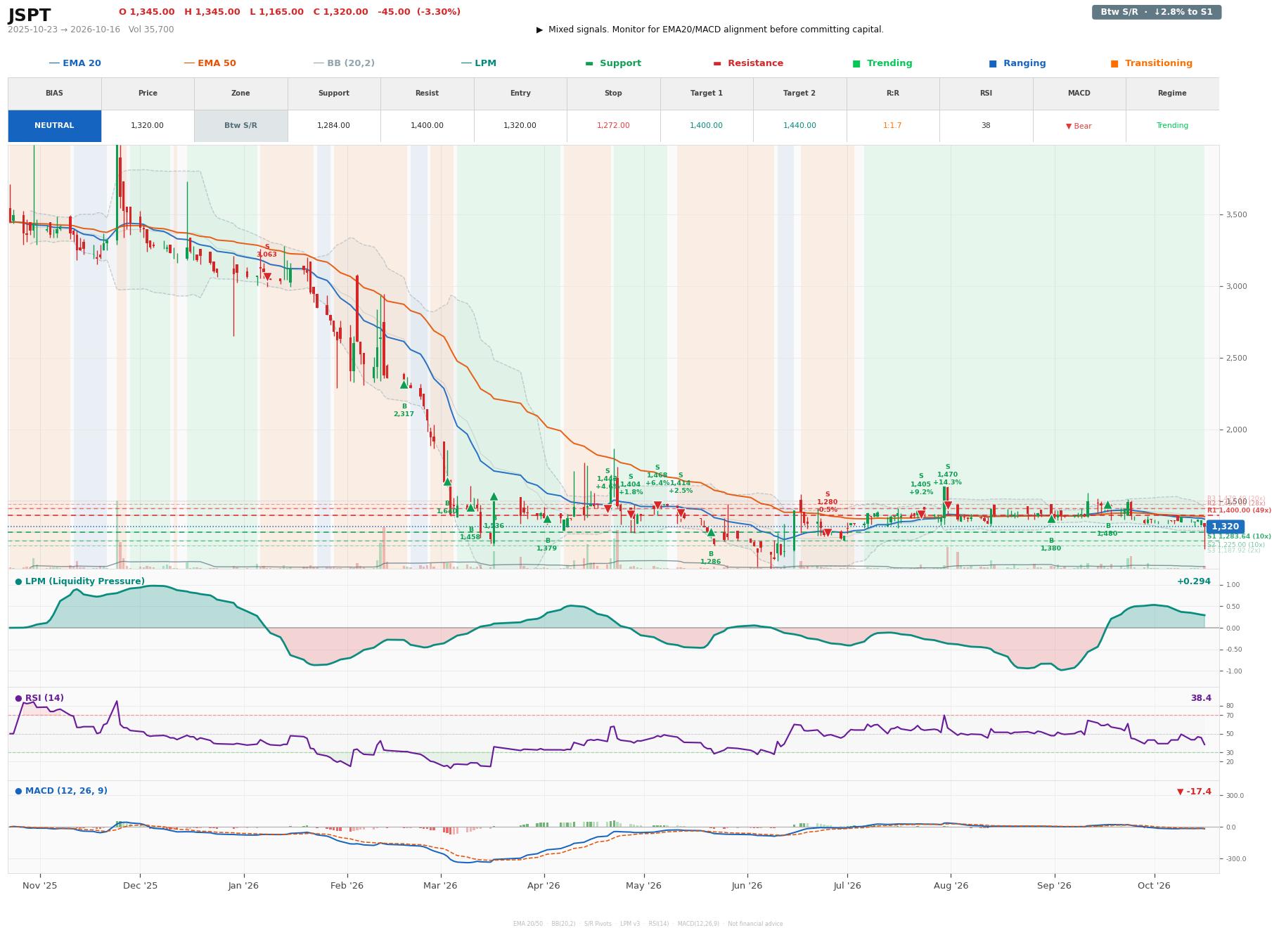Click the purple dot beside RSI (14)
This screenshot has width=1279, height=935.
18,699
